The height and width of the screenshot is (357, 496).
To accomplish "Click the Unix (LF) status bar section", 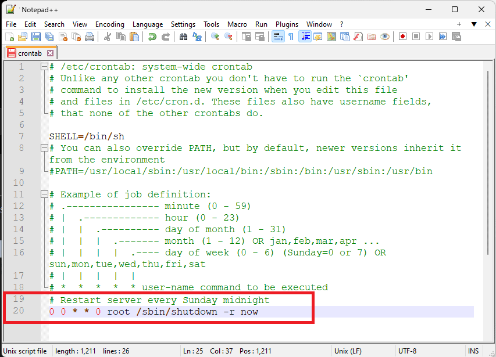I will [x=348, y=351].
